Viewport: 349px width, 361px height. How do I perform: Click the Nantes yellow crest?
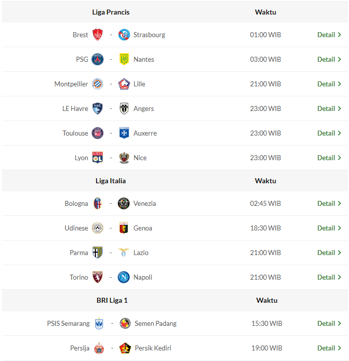point(124,59)
